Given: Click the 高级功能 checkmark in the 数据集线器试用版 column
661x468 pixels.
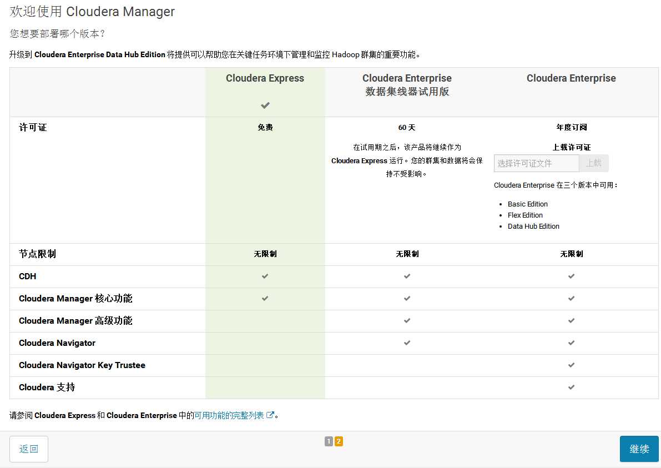Looking at the screenshot, I should point(407,321).
